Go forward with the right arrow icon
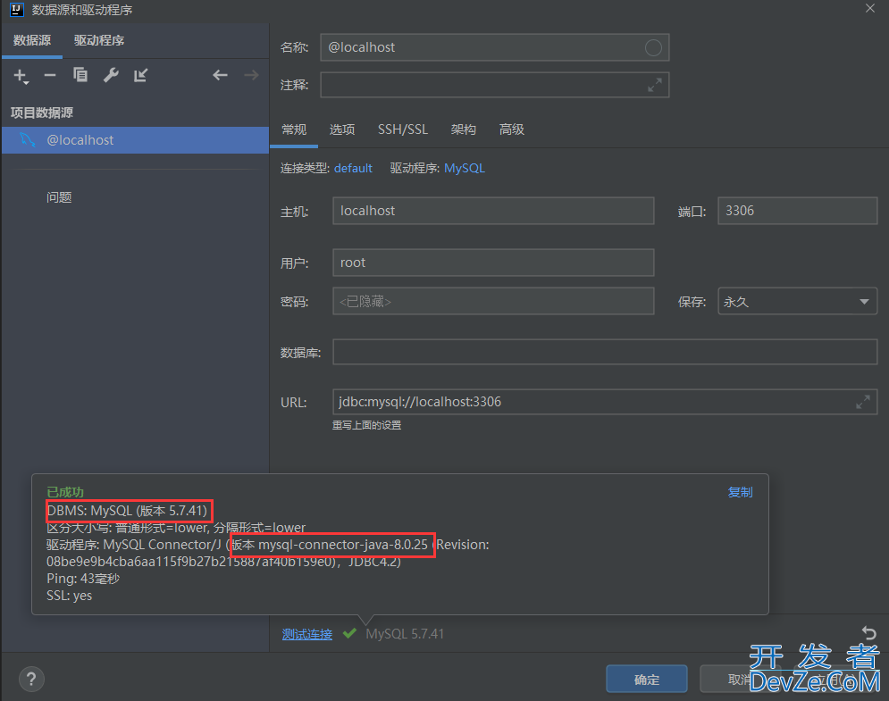 click(251, 75)
